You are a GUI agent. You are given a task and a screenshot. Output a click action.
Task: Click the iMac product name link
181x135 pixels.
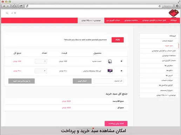[x=92, y=71]
